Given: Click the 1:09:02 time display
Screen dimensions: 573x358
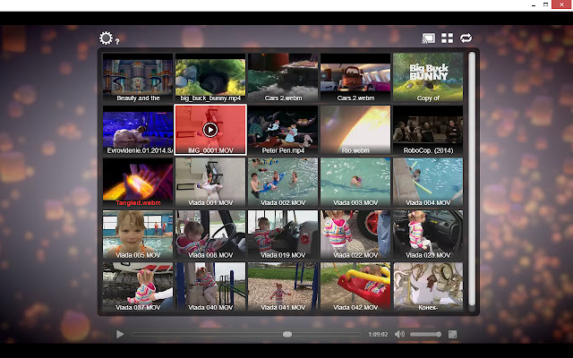Looking at the screenshot, I should [378, 334].
